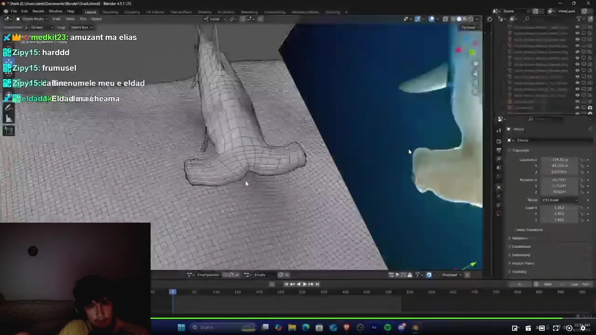The height and width of the screenshot is (335, 596).
Task: Toggle the lock for Rotation Z
Action: click(x=582, y=192)
